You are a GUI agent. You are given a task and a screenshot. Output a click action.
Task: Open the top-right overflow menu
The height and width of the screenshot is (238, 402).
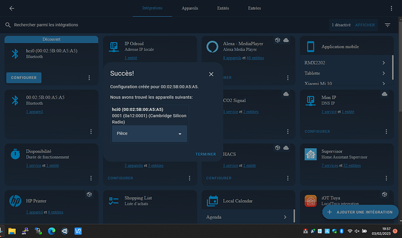(x=392, y=9)
